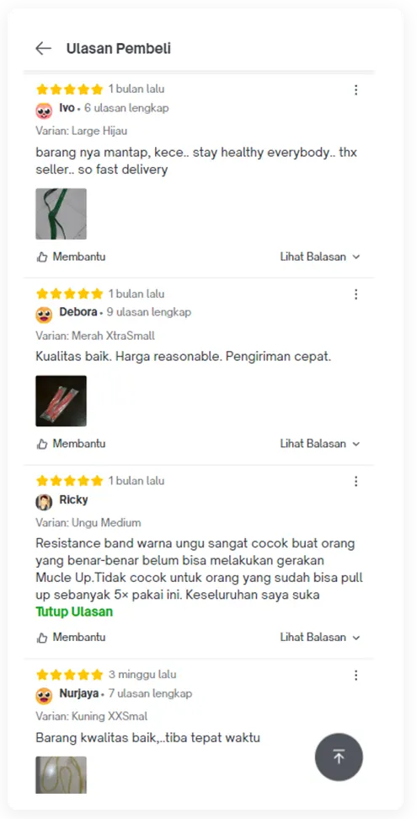Open three-dot menu on Debora's review
The image size is (417, 819).
coord(356,294)
